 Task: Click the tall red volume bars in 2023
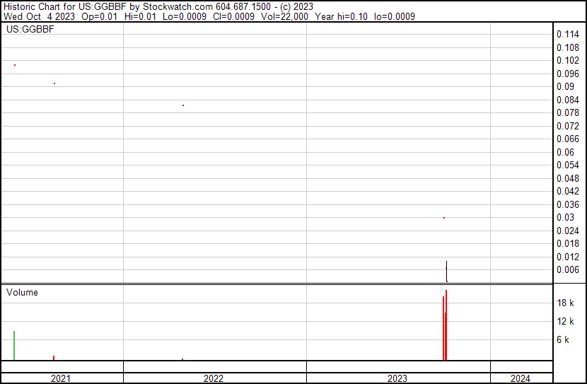445,325
